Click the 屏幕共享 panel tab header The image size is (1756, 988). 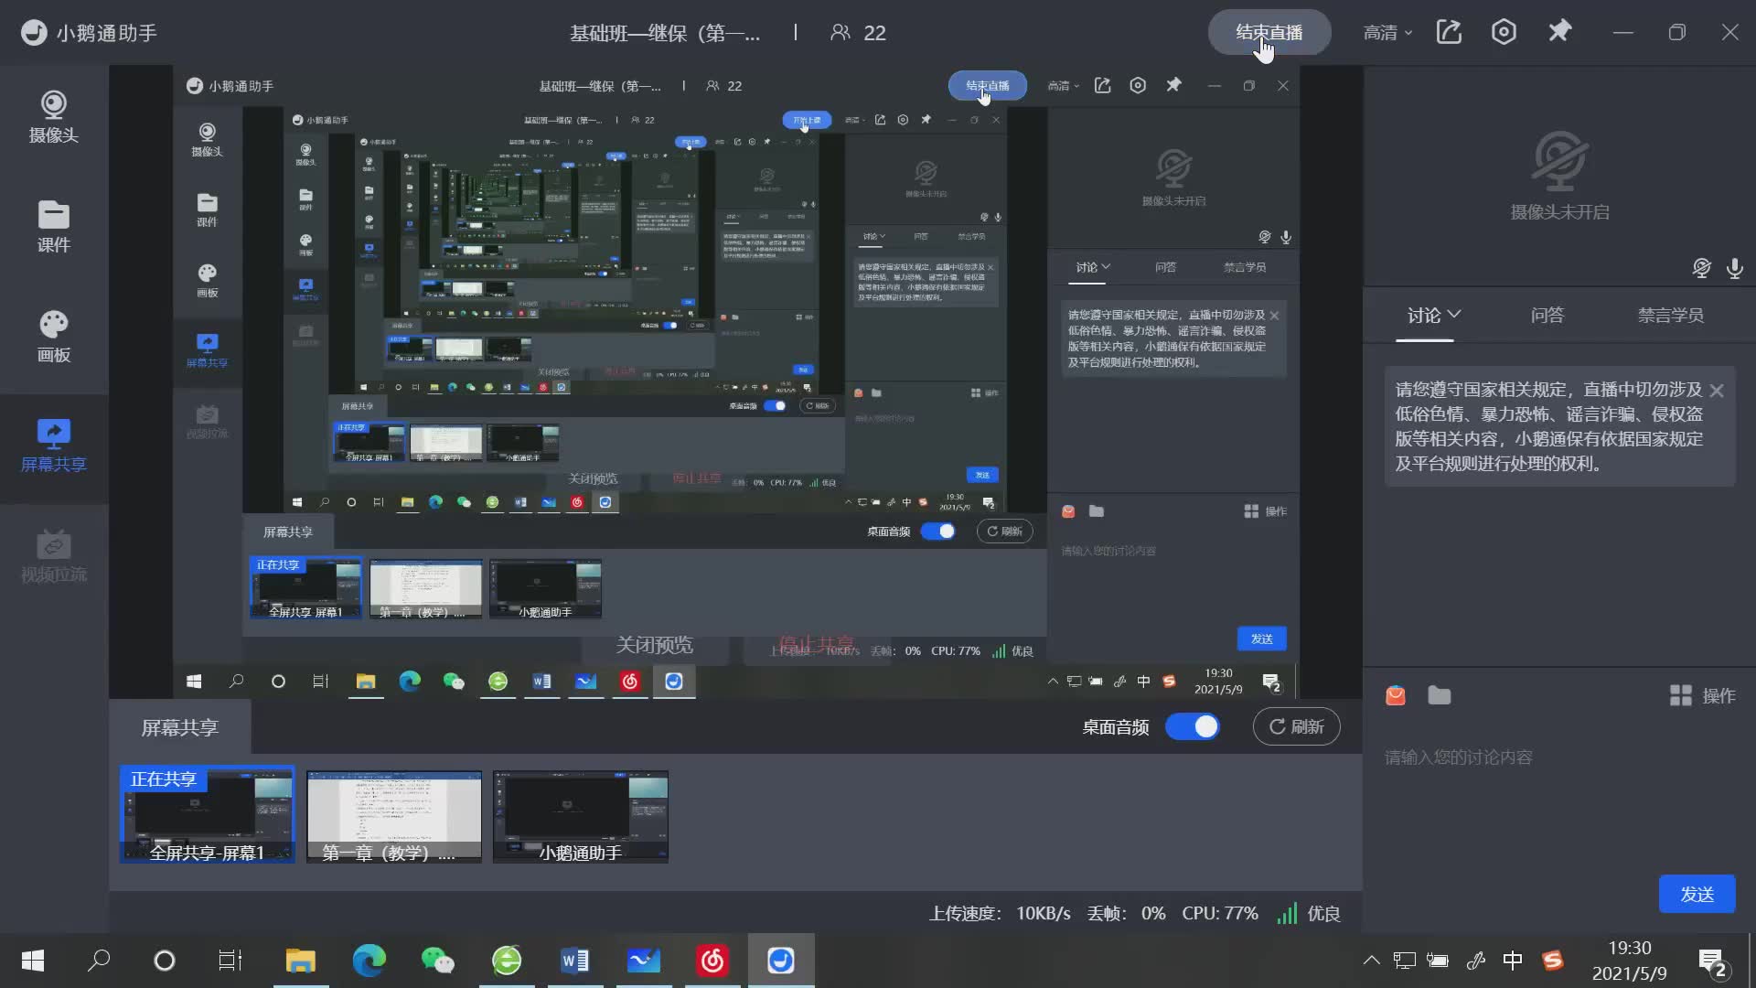[180, 728]
